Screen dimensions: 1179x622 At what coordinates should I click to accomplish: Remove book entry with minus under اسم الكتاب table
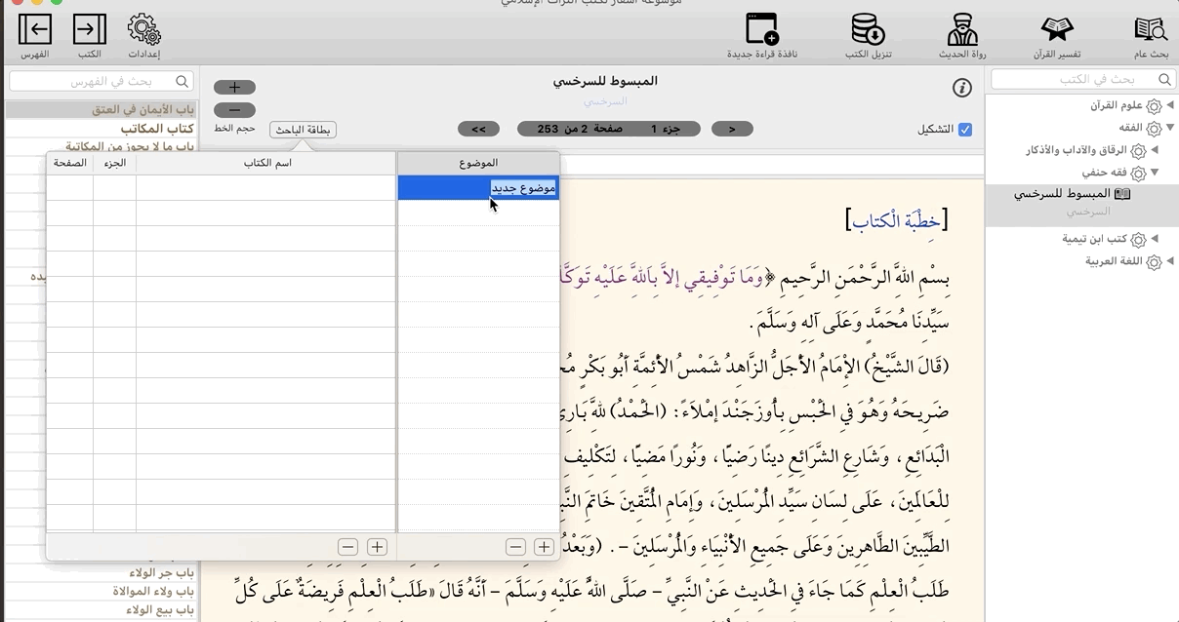(x=348, y=547)
